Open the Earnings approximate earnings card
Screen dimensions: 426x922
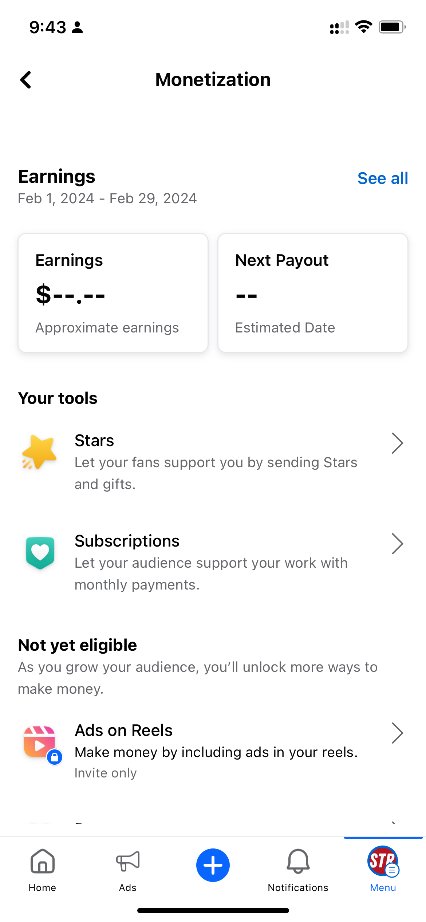[x=113, y=293]
